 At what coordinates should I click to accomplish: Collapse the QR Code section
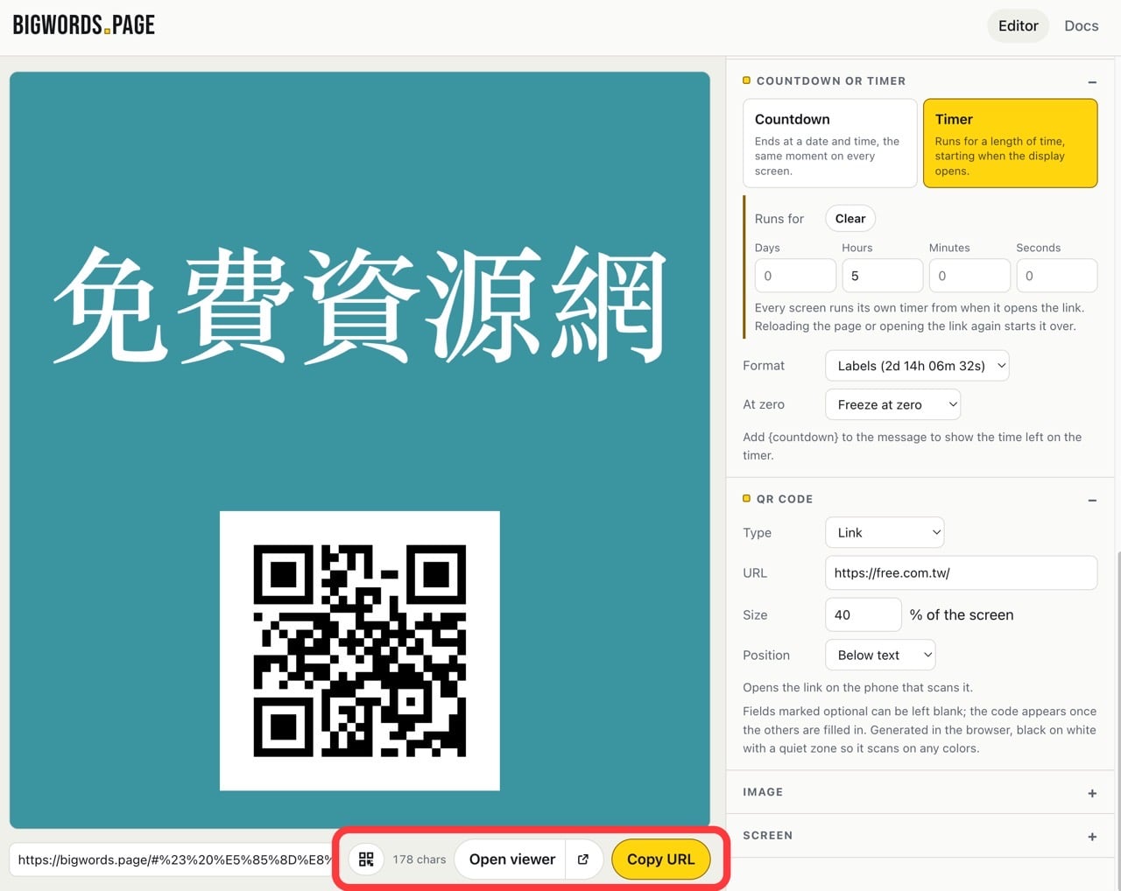[1092, 500]
